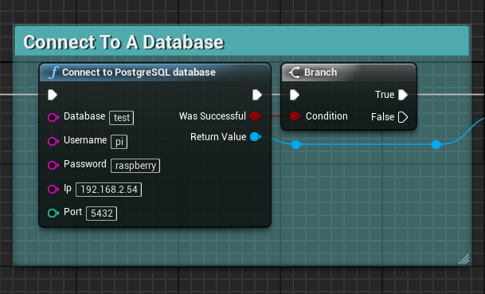Screen dimensions: 485x294
Task: Click the Branch node's input execution pin
Action: [x=295, y=95]
